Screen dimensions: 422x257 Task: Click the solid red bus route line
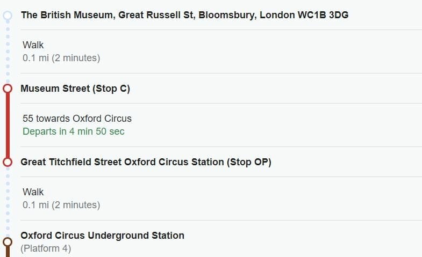click(8, 125)
